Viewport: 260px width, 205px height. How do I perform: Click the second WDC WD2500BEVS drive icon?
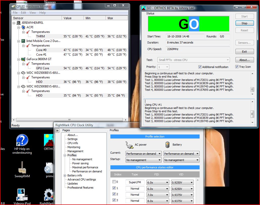coord(23,86)
